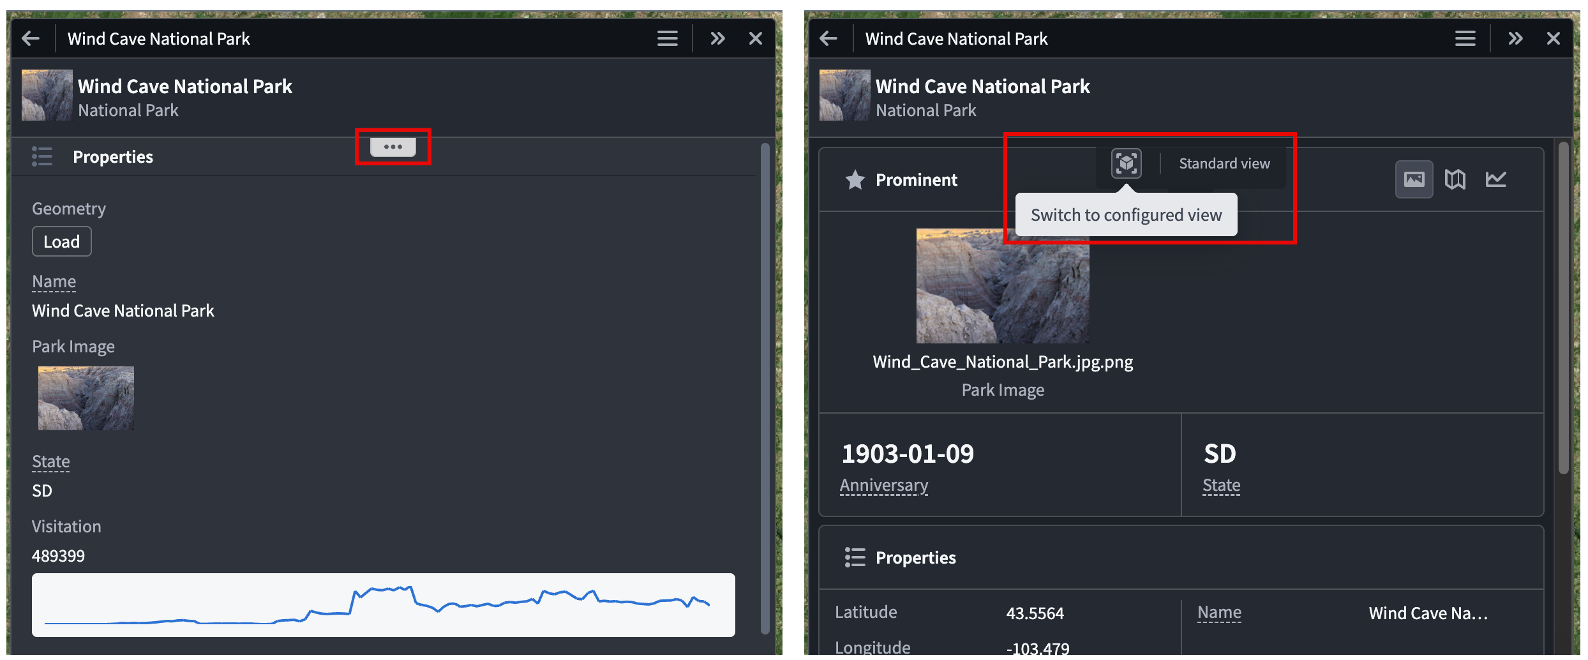Screen dimensions: 1588x660
Task: Open hamburger menu in left panel
Action: [667, 38]
